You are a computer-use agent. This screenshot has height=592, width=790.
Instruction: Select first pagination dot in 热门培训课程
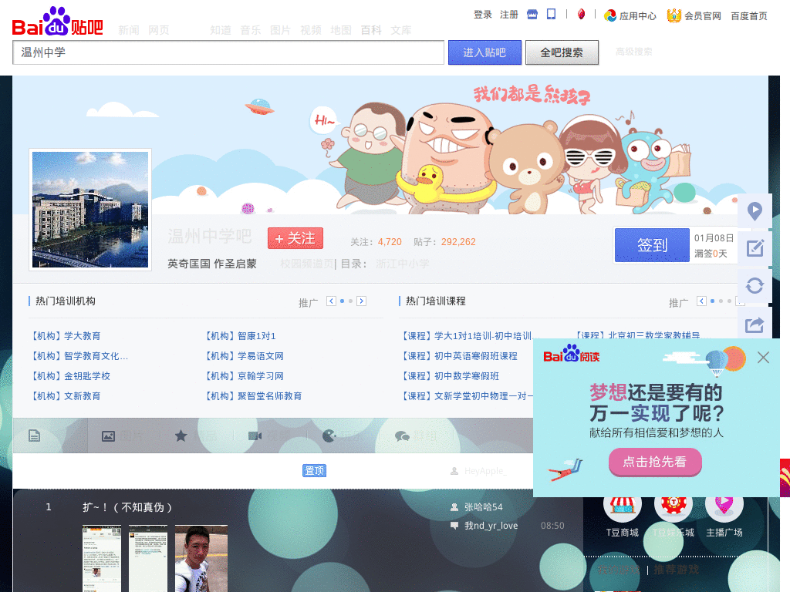pyautogui.click(x=712, y=301)
